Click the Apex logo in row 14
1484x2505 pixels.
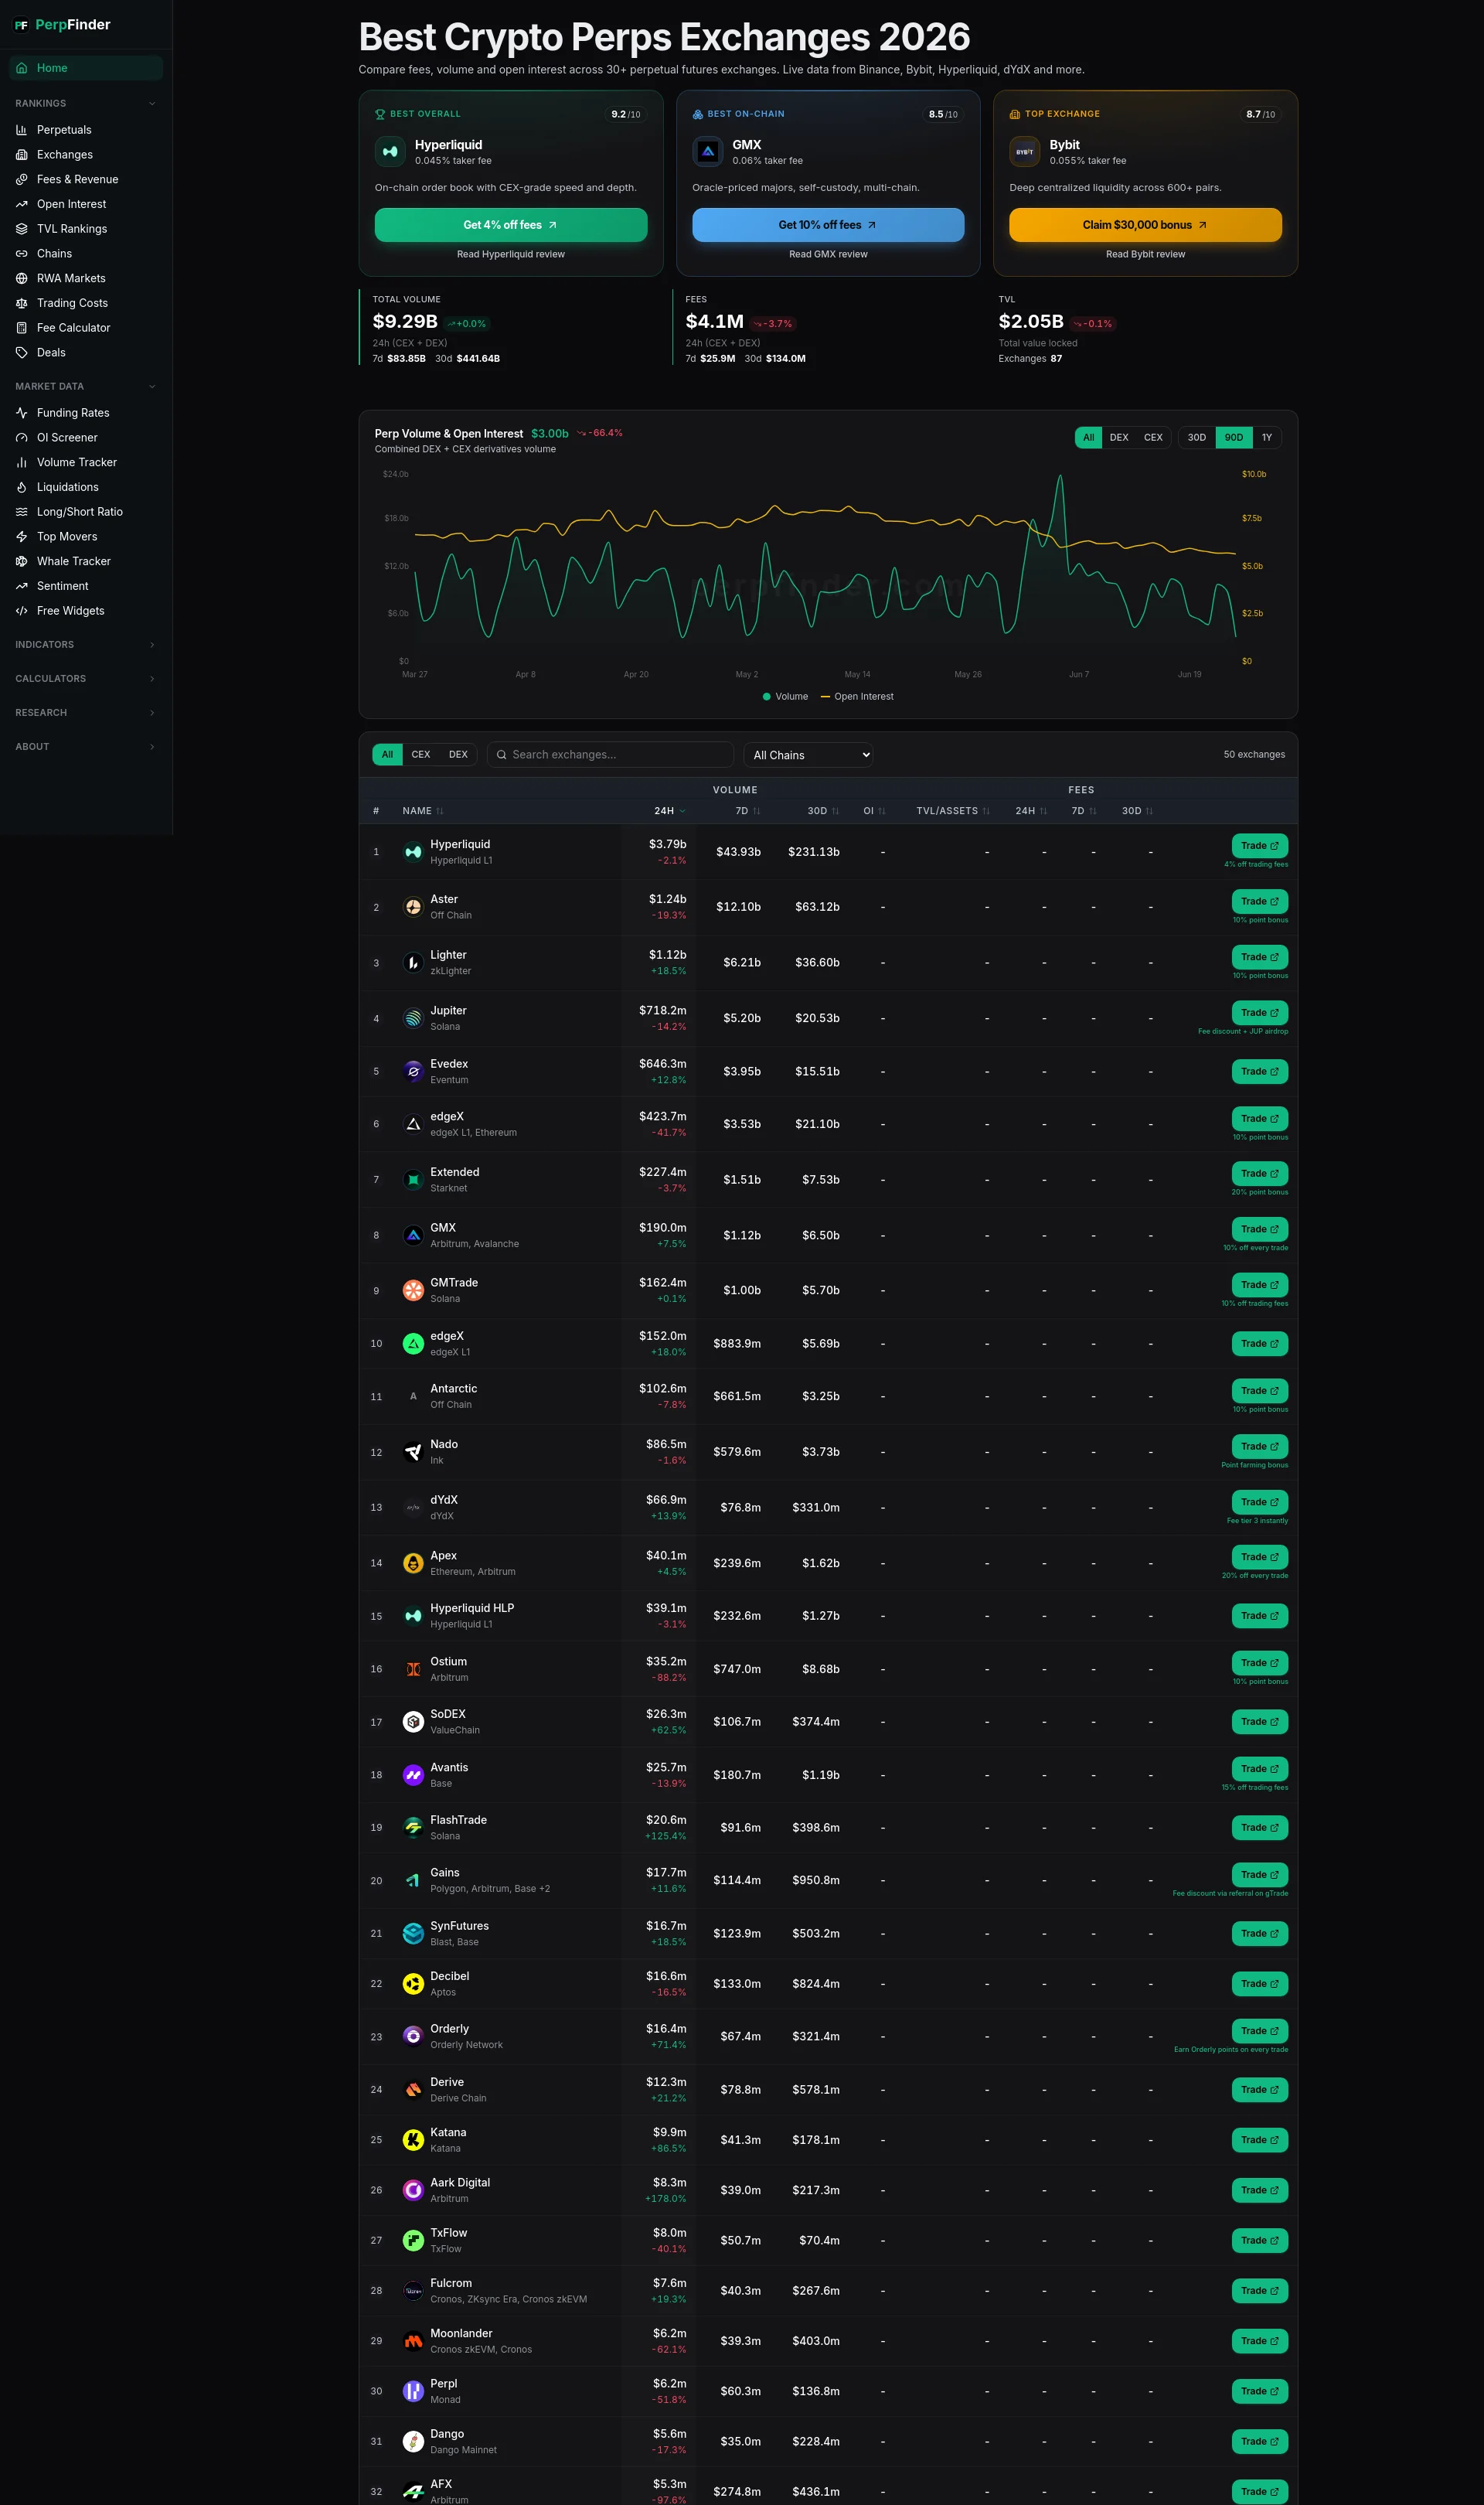point(413,1563)
